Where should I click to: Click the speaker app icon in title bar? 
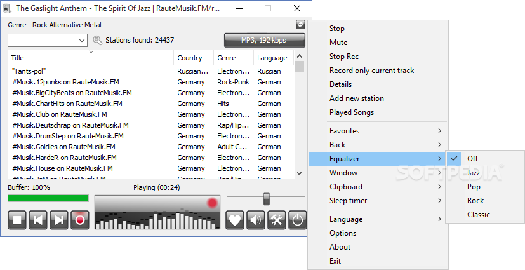pos(8,8)
